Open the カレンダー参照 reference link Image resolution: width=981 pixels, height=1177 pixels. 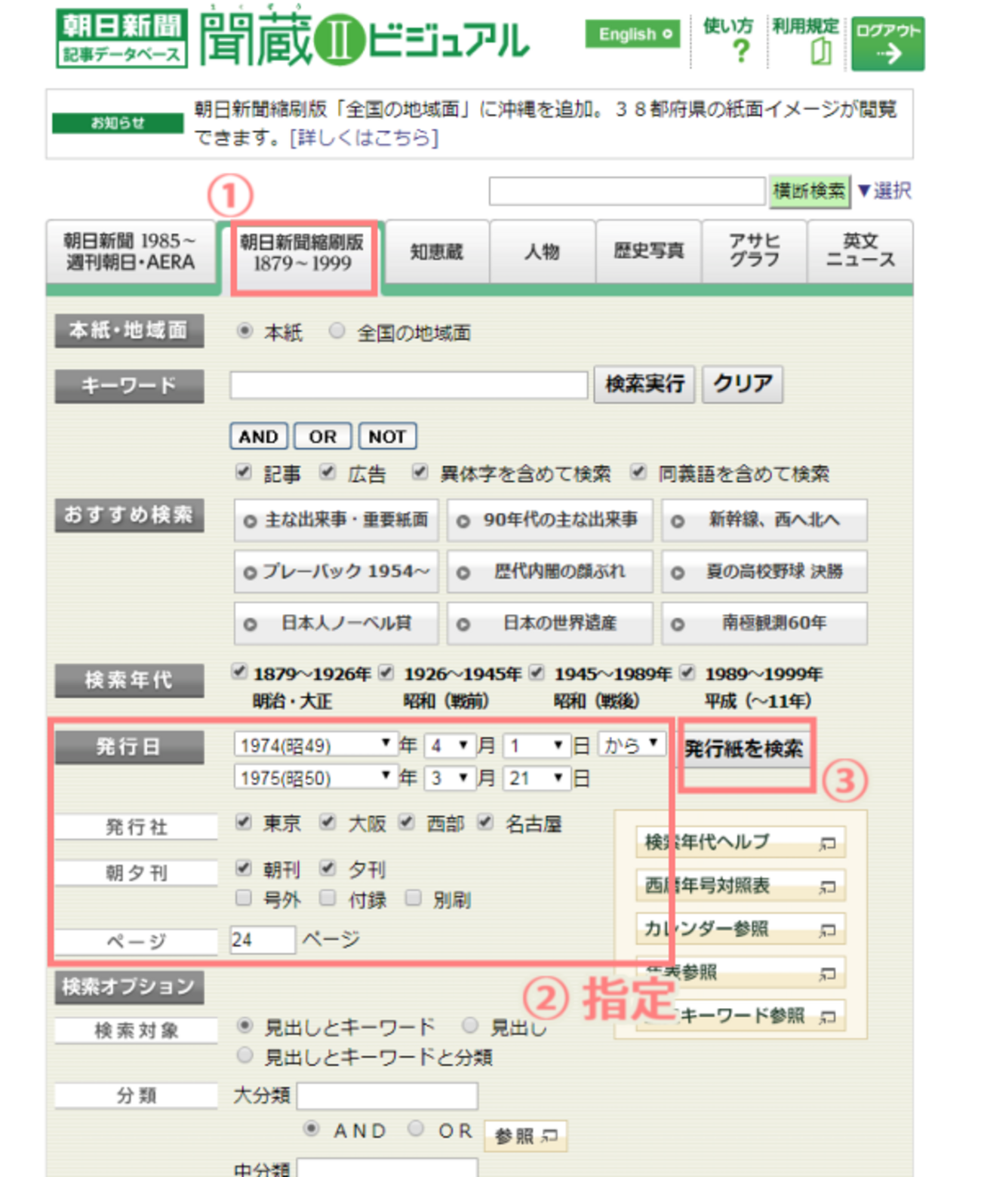[x=740, y=929]
